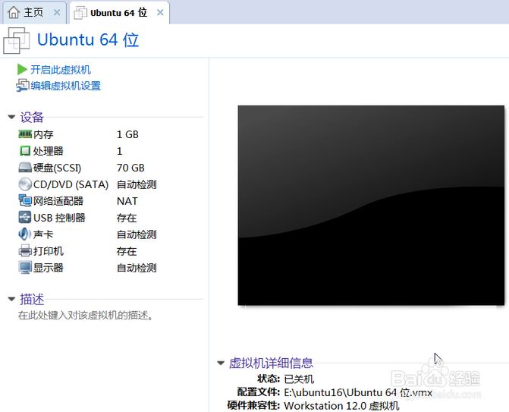Open 编辑虚拟机设置 link
Viewport: 509px width, 412px height.
[65, 86]
